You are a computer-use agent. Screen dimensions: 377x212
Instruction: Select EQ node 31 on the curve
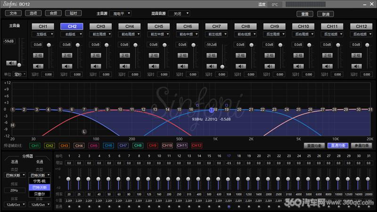370,109
